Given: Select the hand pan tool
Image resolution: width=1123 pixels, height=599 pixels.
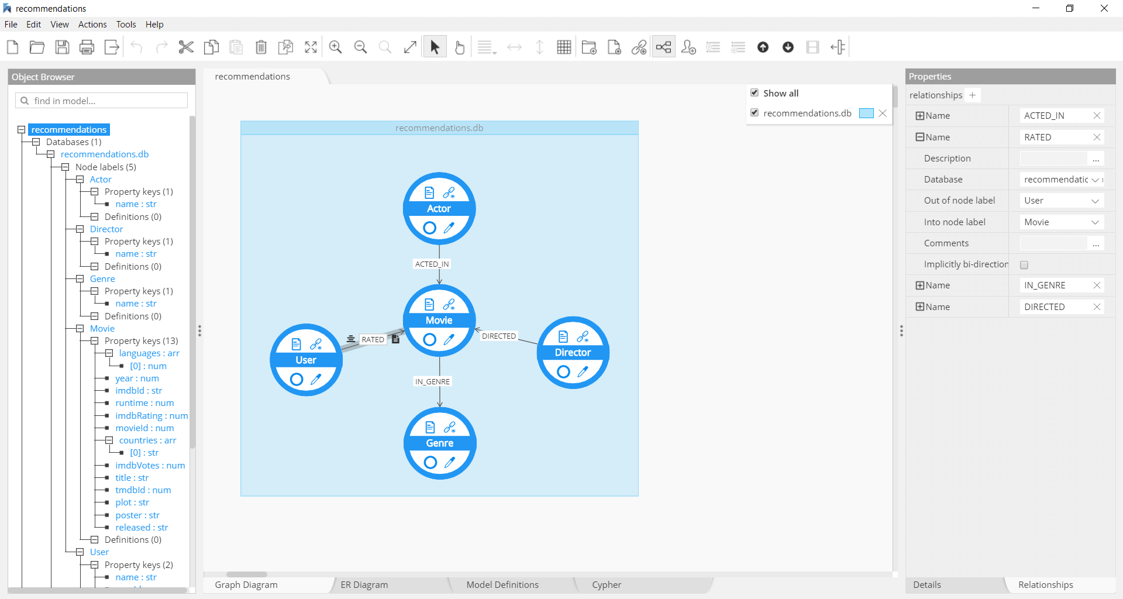Looking at the screenshot, I should point(460,47).
